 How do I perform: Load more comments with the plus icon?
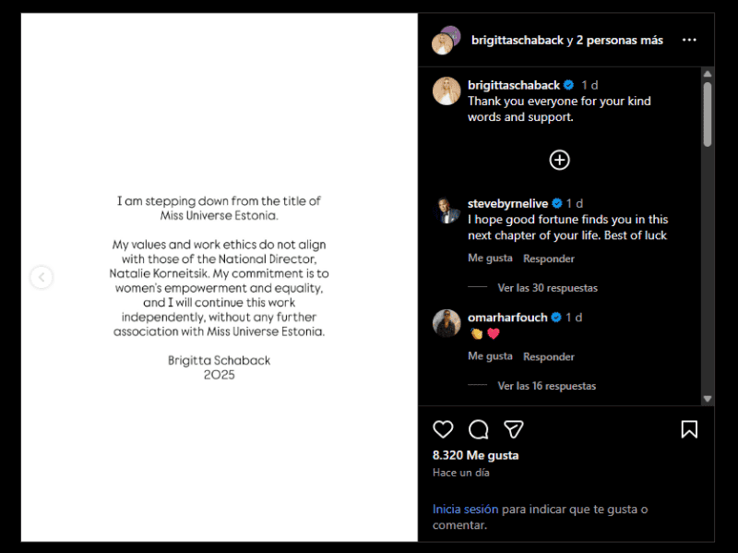click(x=560, y=160)
